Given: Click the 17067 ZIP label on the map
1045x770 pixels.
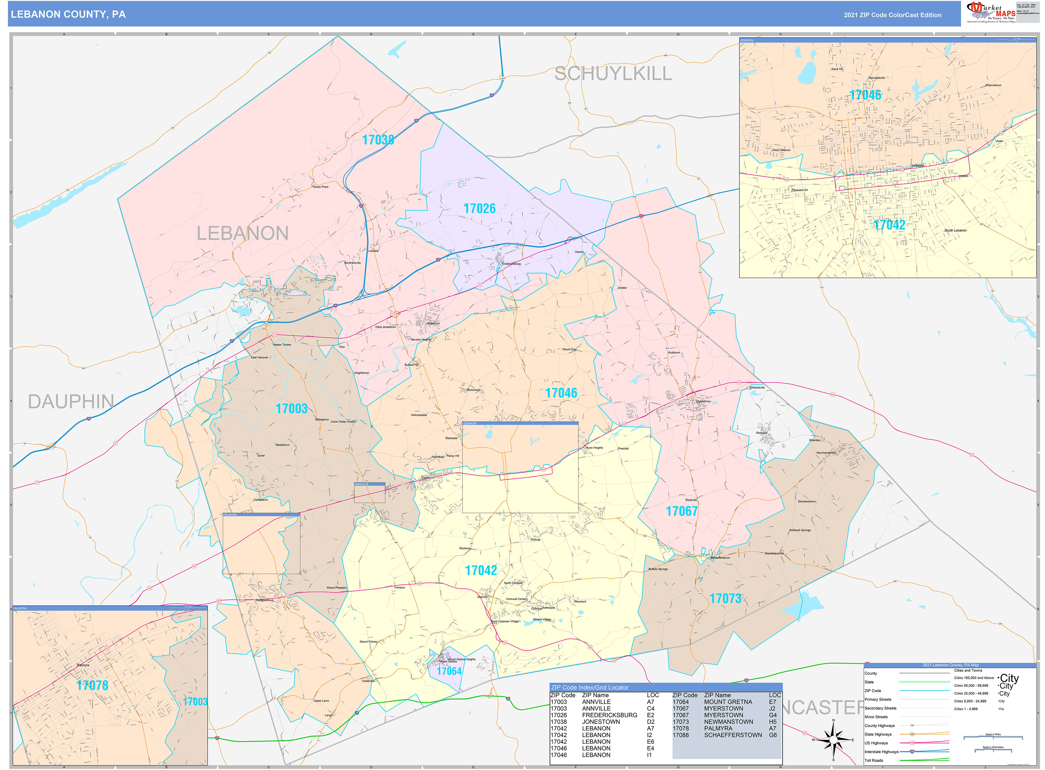Looking at the screenshot, I should tap(681, 511).
